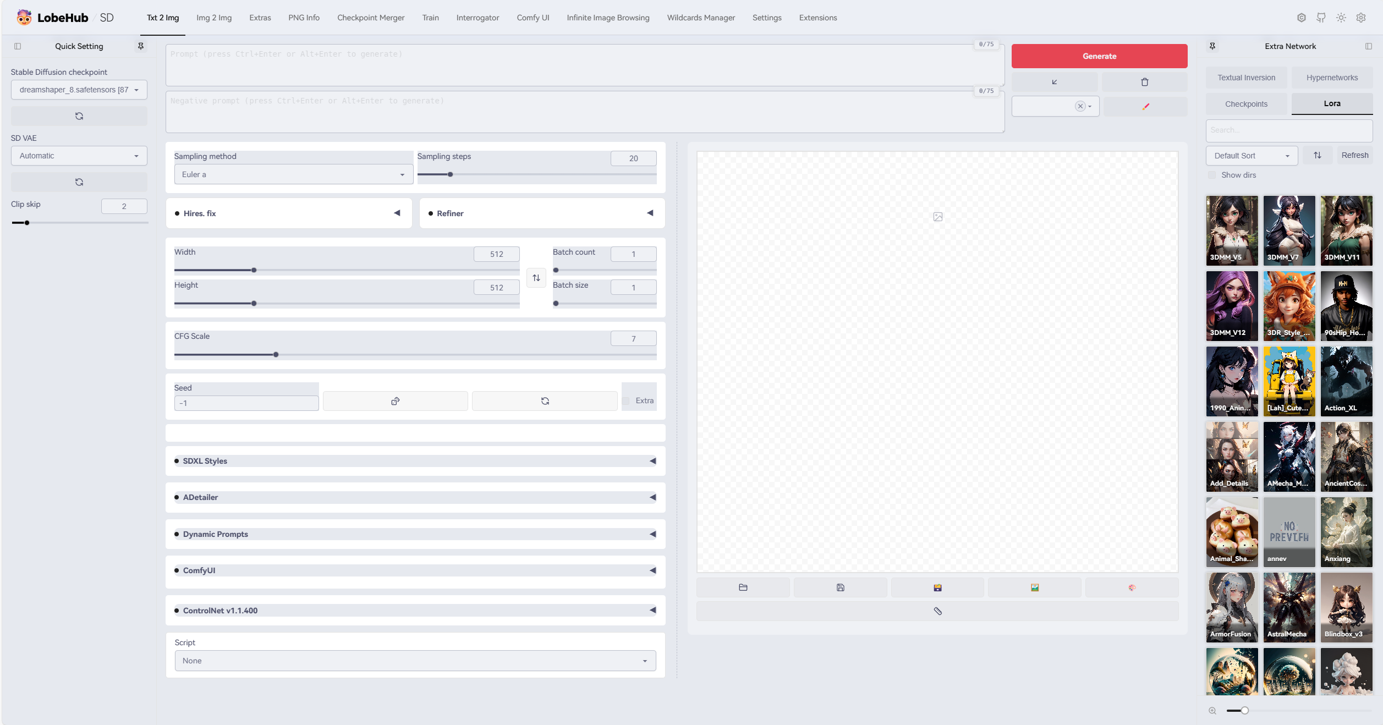This screenshot has width=1383, height=725.
Task: Enable the Show dirs checkbox
Action: coord(1211,174)
